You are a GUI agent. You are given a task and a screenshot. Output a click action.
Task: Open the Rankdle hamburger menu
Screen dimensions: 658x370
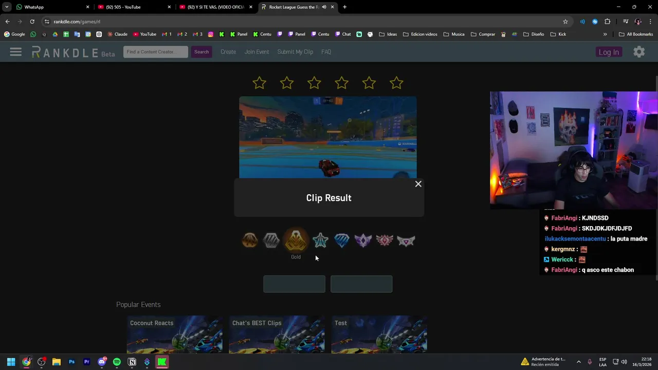point(16,52)
